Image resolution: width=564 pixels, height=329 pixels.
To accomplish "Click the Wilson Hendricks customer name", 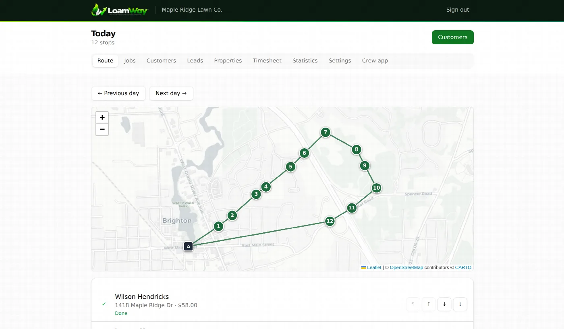I will [142, 297].
